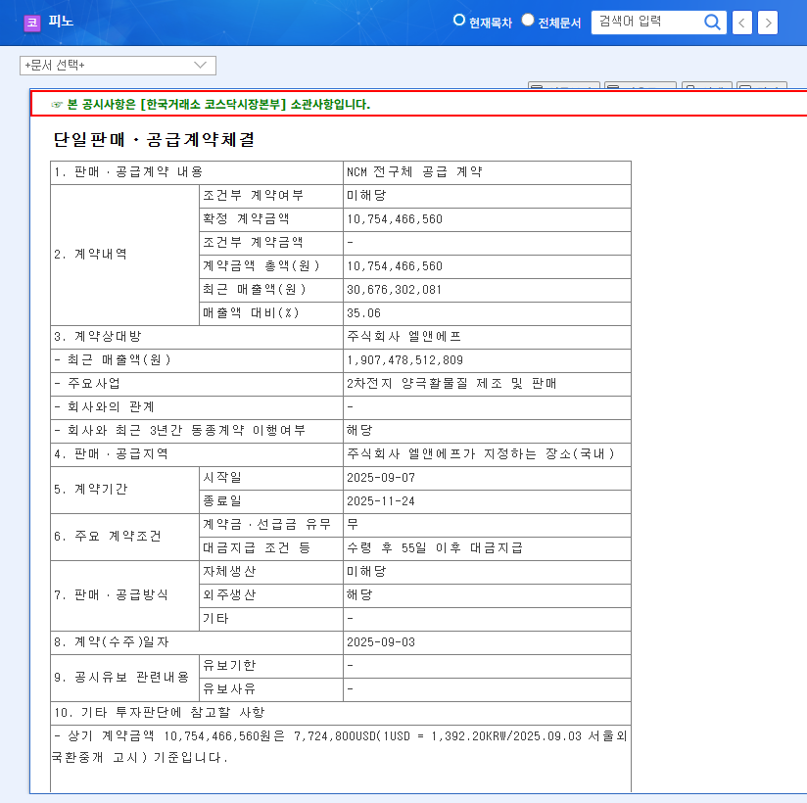Viewport: 807px width, 803px height.
Task: Click the magnifier search icon
Action: (x=712, y=23)
